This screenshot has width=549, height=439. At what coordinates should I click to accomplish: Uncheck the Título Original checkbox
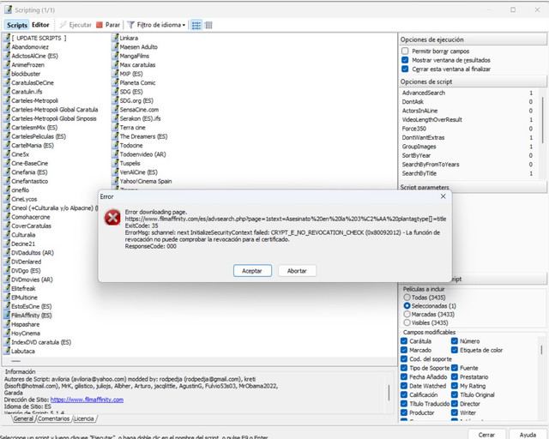455,394
